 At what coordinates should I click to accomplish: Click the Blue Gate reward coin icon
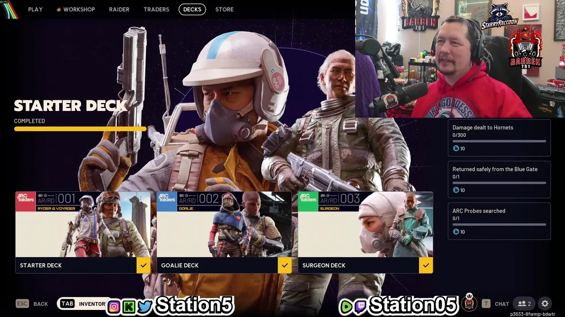point(456,190)
